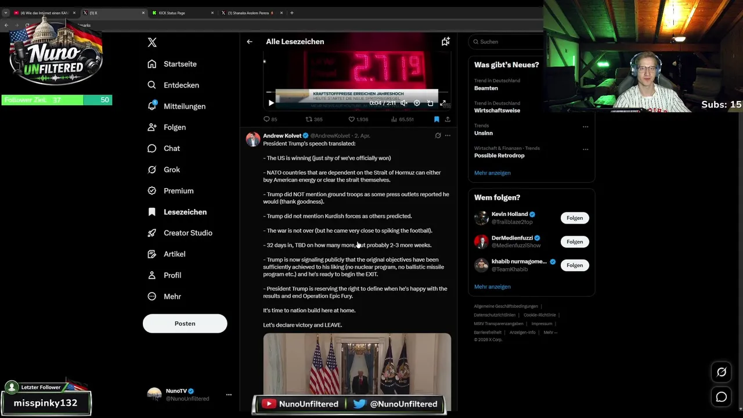Open video playback settings gear

coord(417,103)
